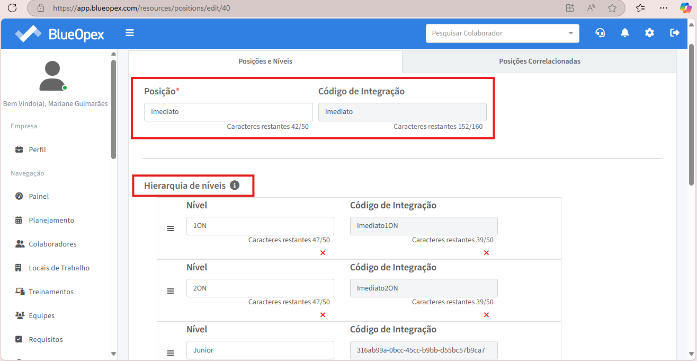
Task: Click the Requisitos checkmark icon
Action: tap(19, 339)
